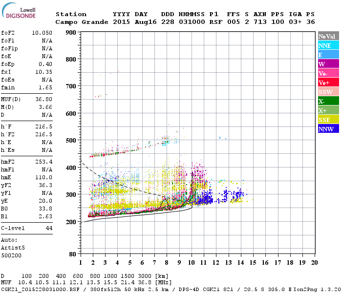
Task: Click the year 2015 in header
Action: pos(122,22)
